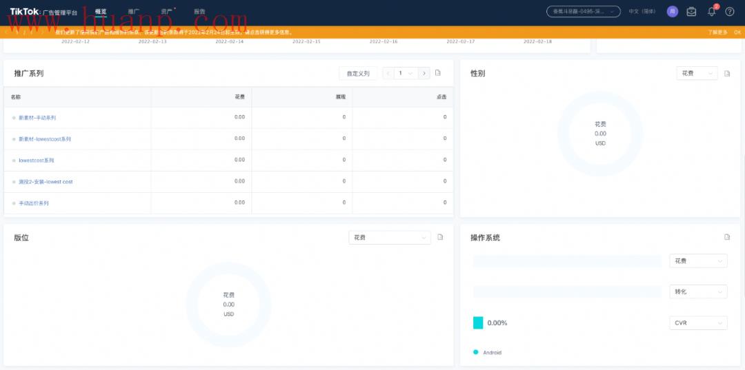745x370 pixels.
Task: Click status dot of lowestcost系列 row
Action: 14,161
